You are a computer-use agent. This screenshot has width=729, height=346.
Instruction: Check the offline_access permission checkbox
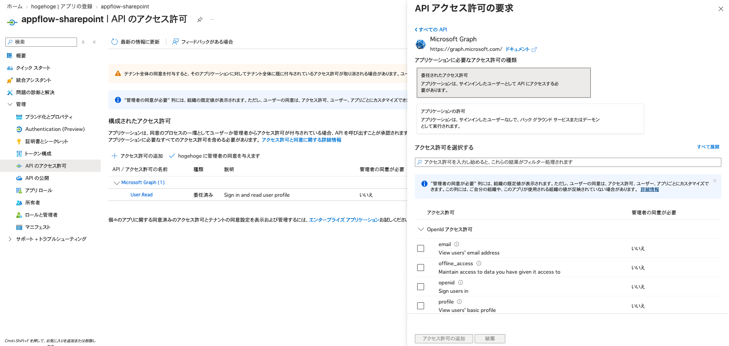421,268
